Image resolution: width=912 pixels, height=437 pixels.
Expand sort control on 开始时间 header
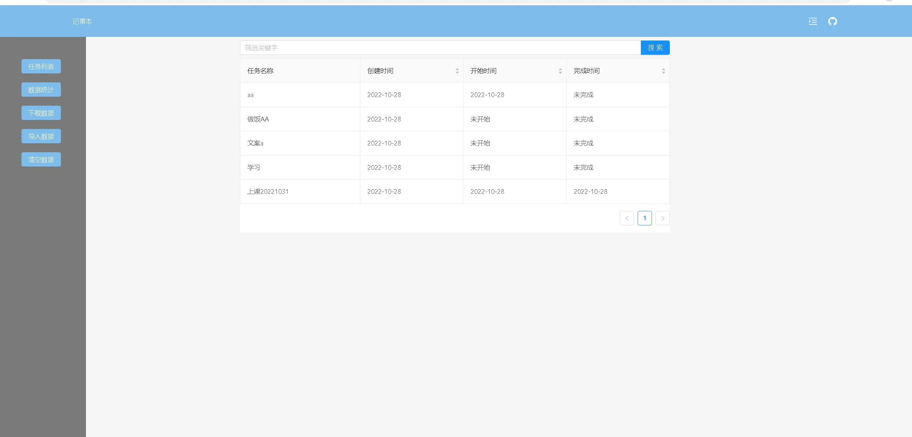560,71
